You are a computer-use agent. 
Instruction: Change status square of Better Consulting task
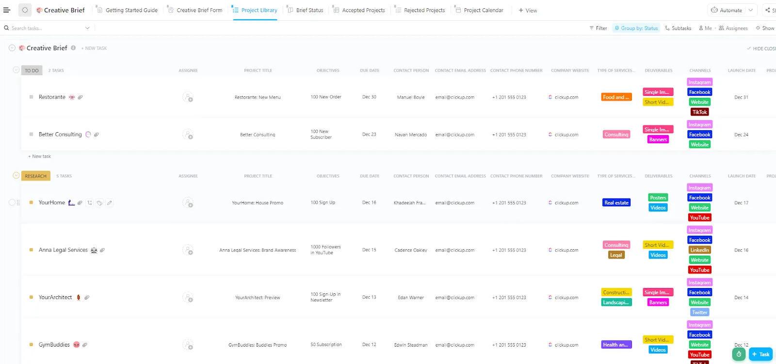pos(31,134)
